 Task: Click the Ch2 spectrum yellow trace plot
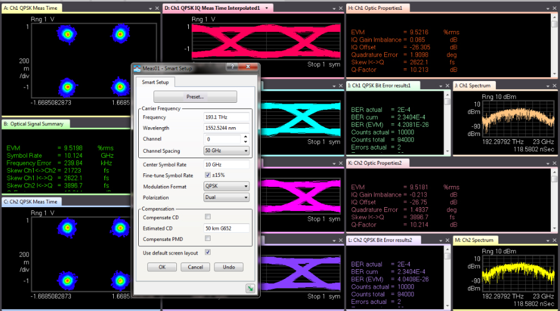click(x=518, y=275)
